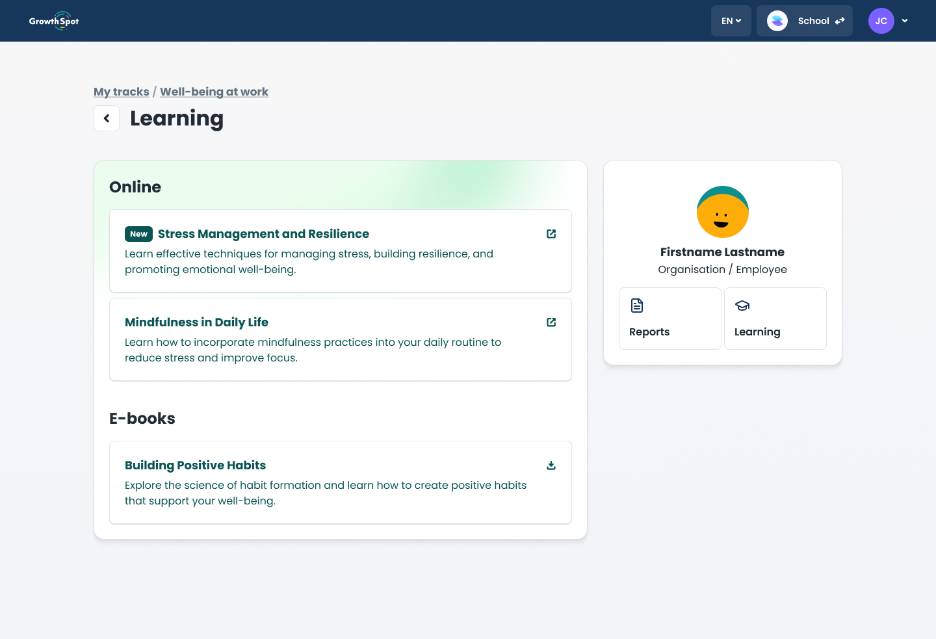Open the EN language dropdown
Viewport: 936px width, 639px height.
coord(731,20)
